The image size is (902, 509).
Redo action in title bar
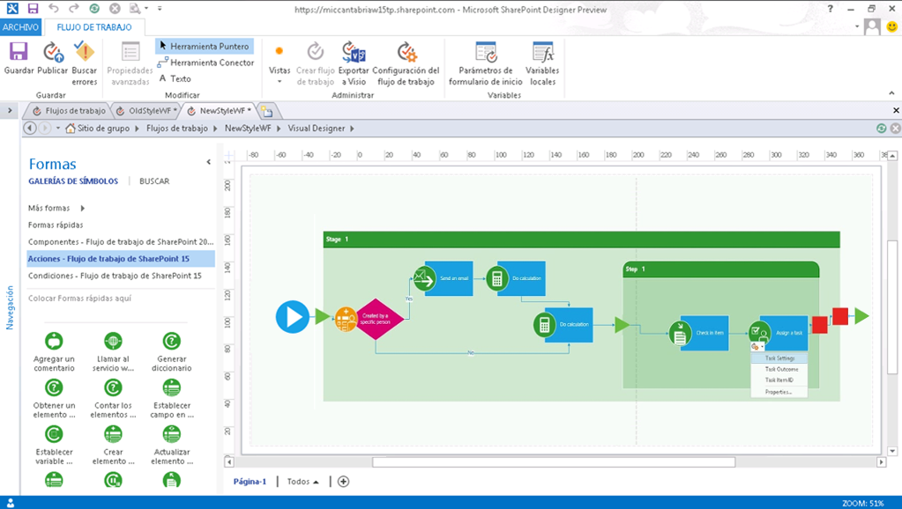(74, 9)
